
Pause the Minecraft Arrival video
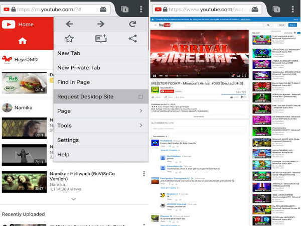click(155, 76)
